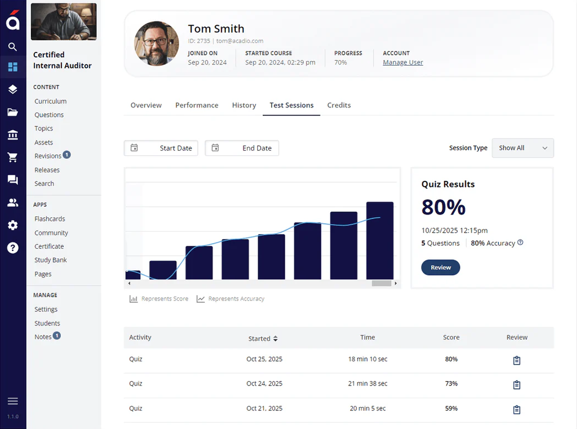Viewport: 577px width, 429px height.
Task: Open the Manage User link
Action: pos(403,62)
